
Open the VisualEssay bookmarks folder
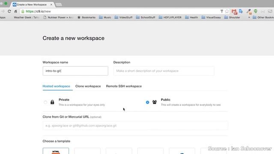(x=211, y=17)
